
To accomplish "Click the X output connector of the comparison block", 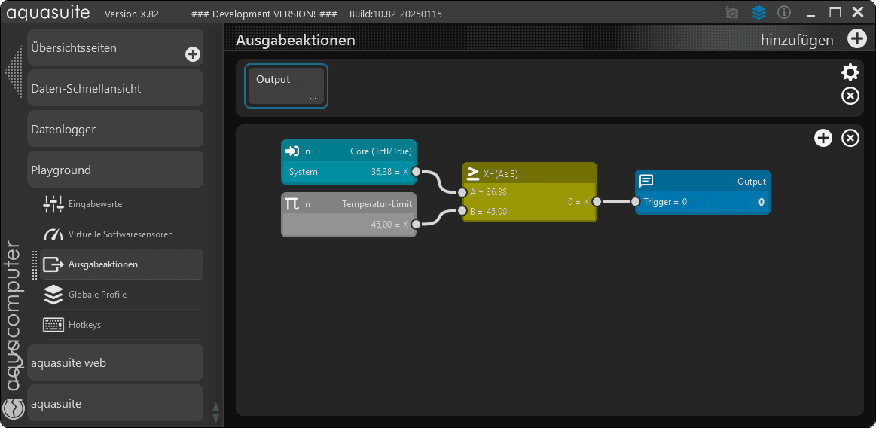I will [597, 202].
